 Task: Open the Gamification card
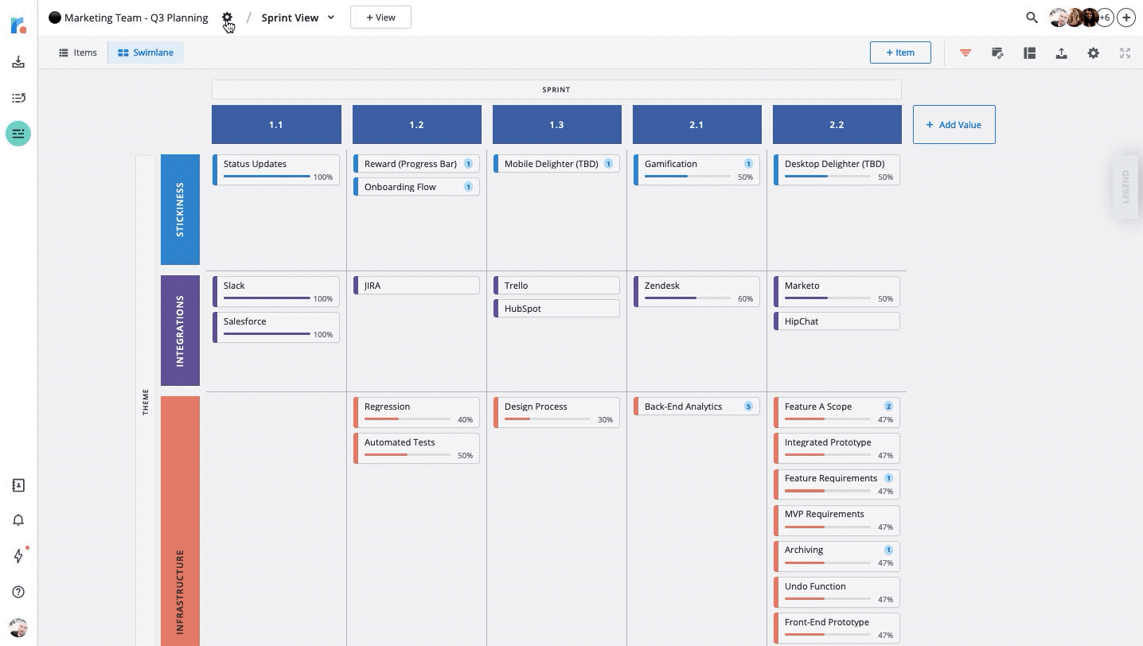click(696, 169)
